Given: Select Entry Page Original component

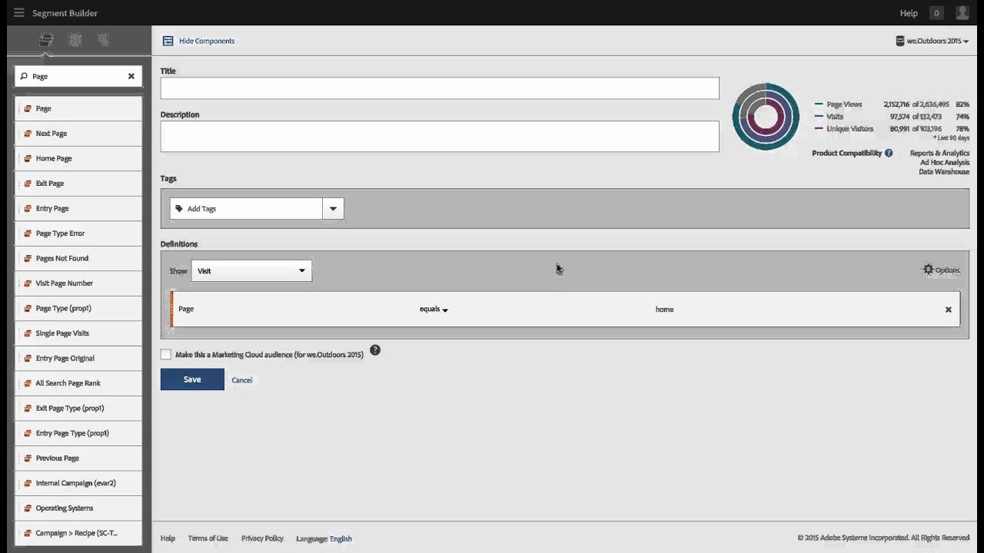Looking at the screenshot, I should click(78, 358).
